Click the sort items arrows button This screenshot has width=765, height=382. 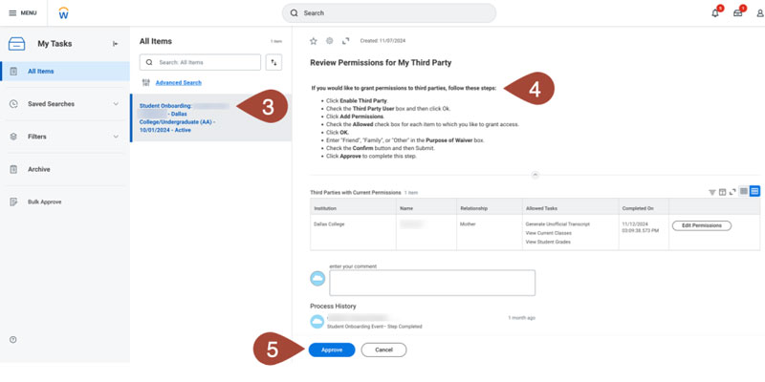(x=274, y=62)
